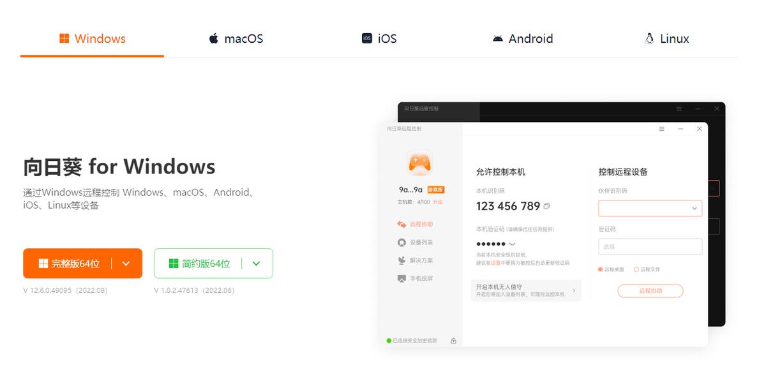Open the 设置 link in security hint
The width and height of the screenshot is (766, 381).
495,263
